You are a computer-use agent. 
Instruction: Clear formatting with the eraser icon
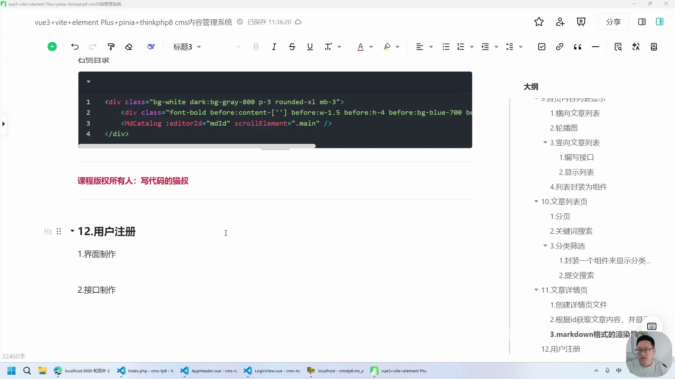[129, 47]
